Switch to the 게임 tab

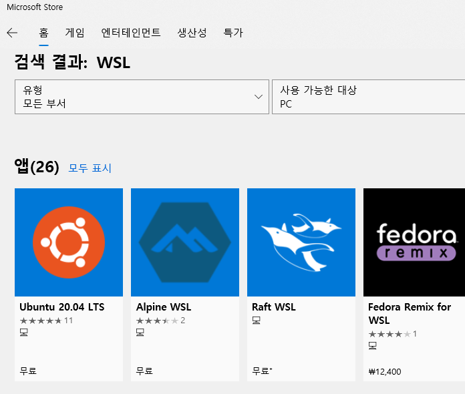75,33
